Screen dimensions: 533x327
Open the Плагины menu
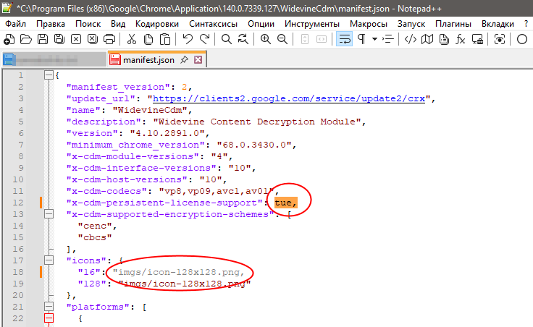coord(453,24)
